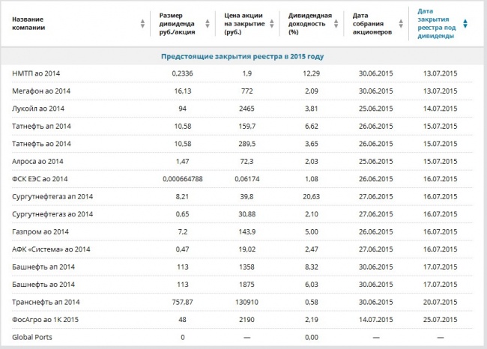Select the Название компании column header
The width and height of the screenshot is (487, 349).
click(x=28, y=24)
